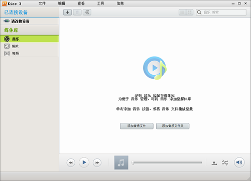Screen dimensions: 251x181
Task: Skip to previous track
Action: 71,162
